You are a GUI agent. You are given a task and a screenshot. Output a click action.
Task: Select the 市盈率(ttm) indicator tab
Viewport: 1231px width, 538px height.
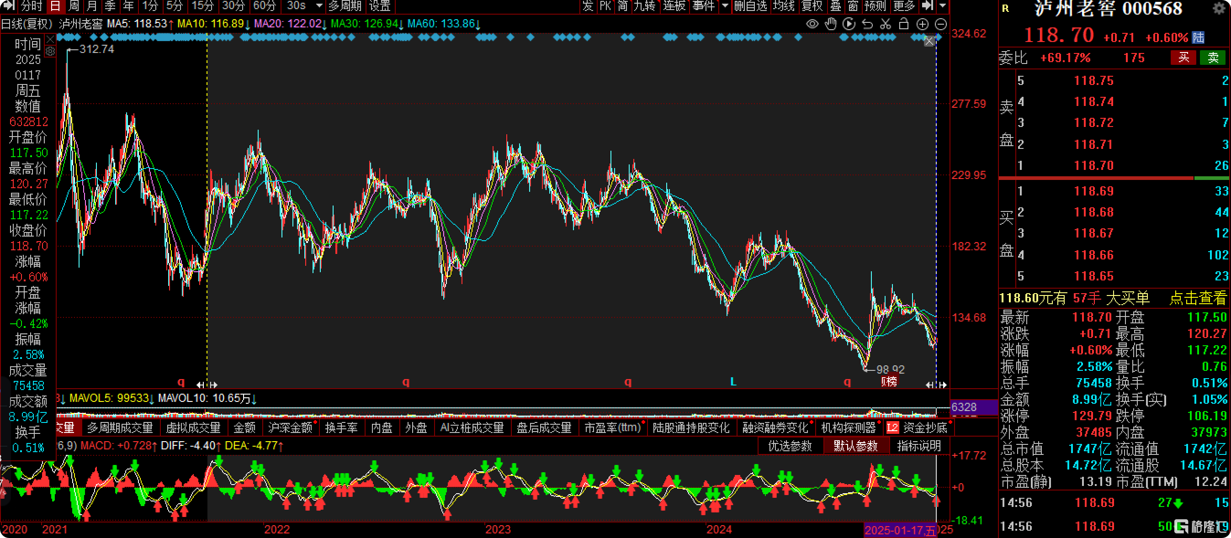613,427
